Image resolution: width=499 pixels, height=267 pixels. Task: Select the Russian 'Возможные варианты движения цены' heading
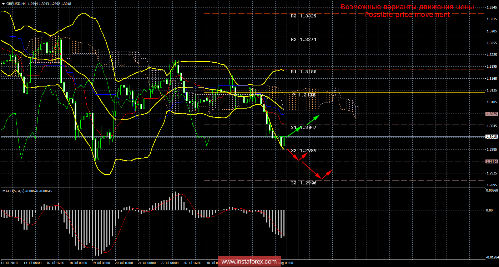click(x=407, y=7)
